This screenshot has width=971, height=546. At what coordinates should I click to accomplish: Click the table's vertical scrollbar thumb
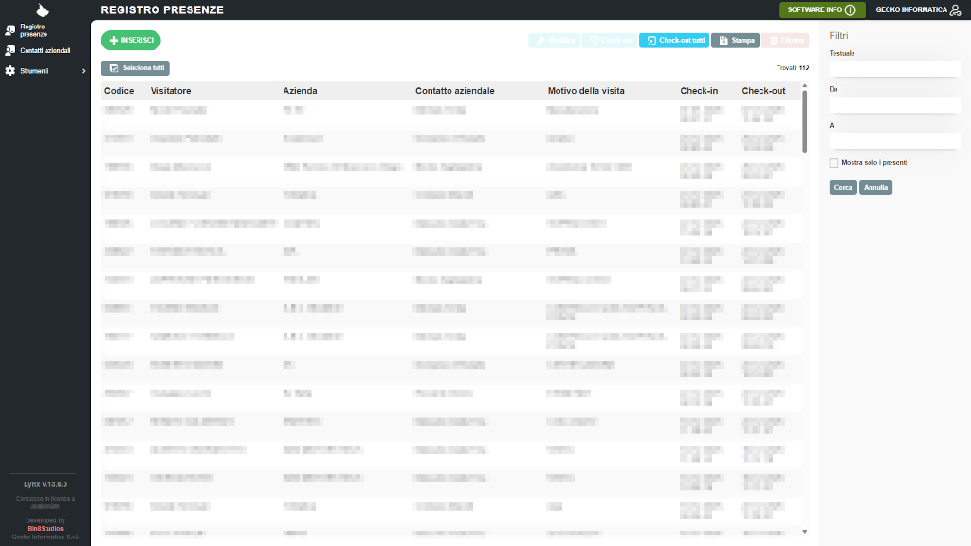(804, 121)
